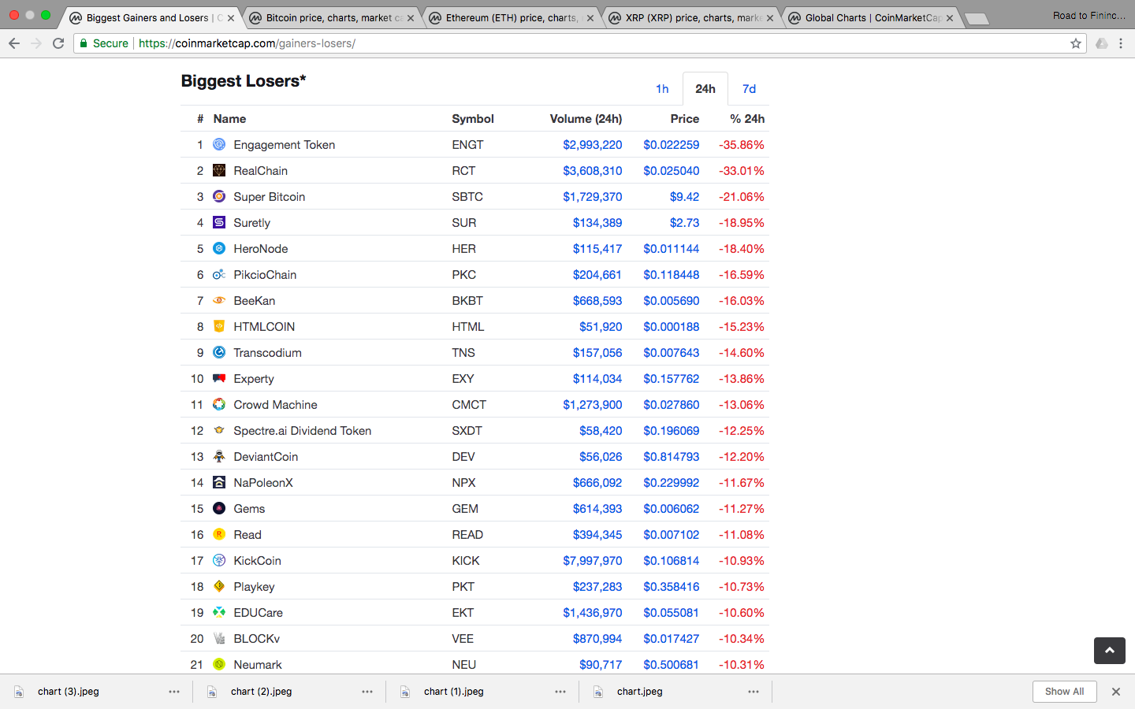1135x709 pixels.
Task: Click the Super Bitcoin coin icon
Action: pos(219,196)
